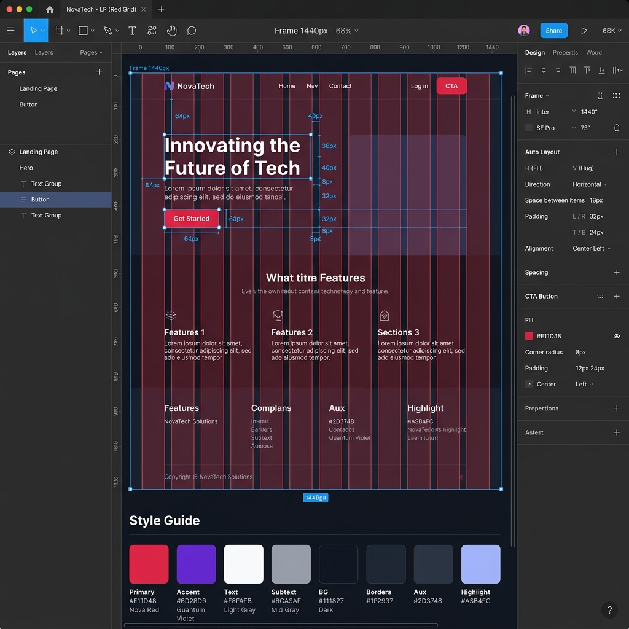Open the Alignment Center Left dropdown
Image resolution: width=629 pixels, height=629 pixels.
coord(592,248)
